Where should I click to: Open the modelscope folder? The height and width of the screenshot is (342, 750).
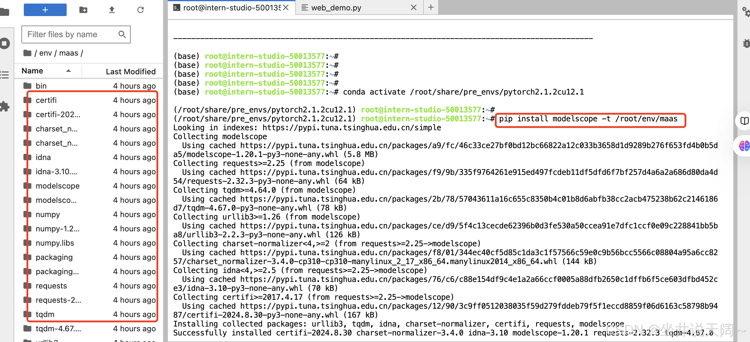click(58, 186)
